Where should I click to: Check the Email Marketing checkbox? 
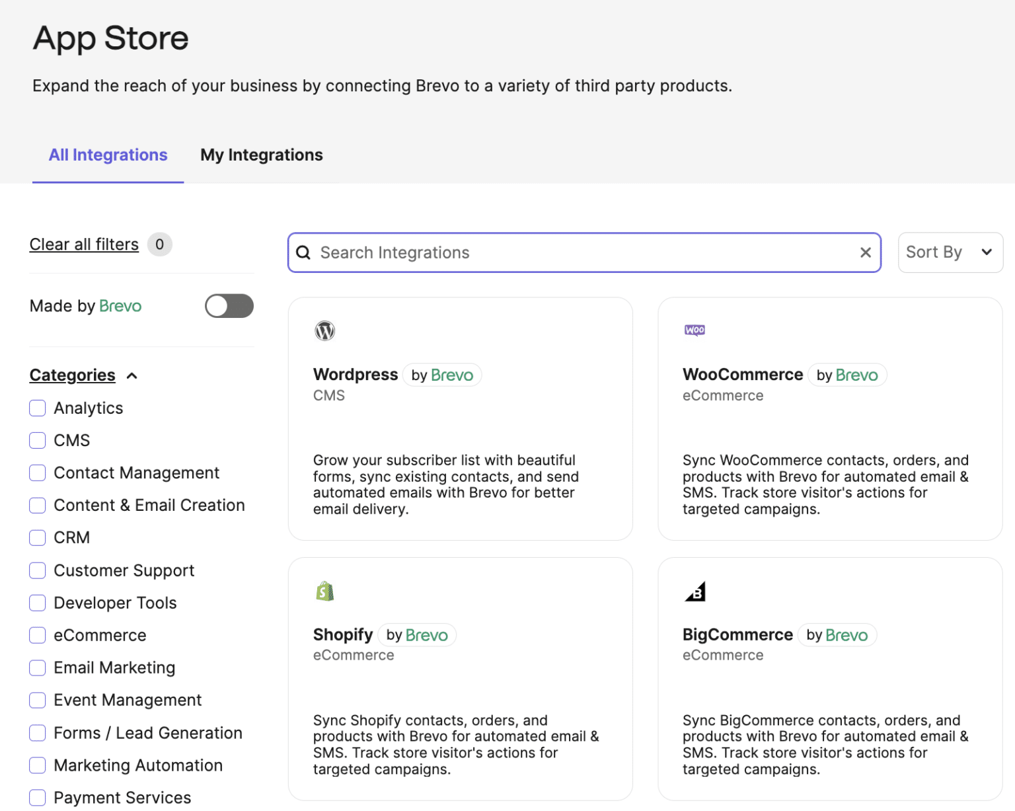pyautogui.click(x=38, y=668)
